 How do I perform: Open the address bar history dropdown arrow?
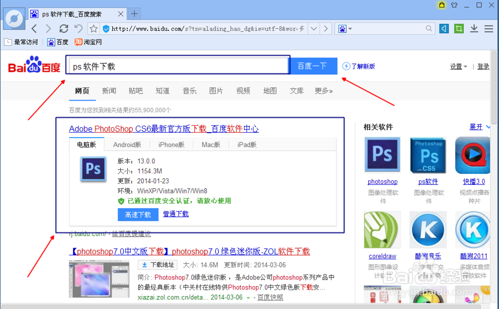(x=313, y=28)
